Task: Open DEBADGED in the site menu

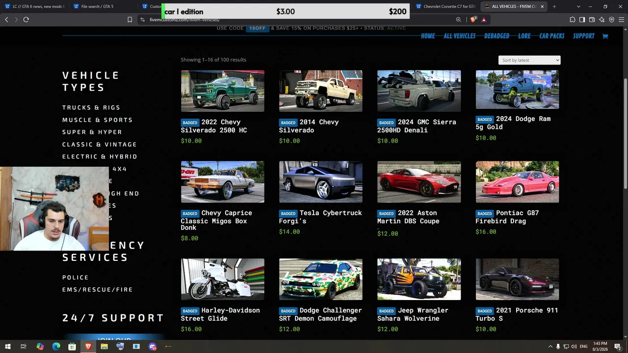Action: pos(497,36)
